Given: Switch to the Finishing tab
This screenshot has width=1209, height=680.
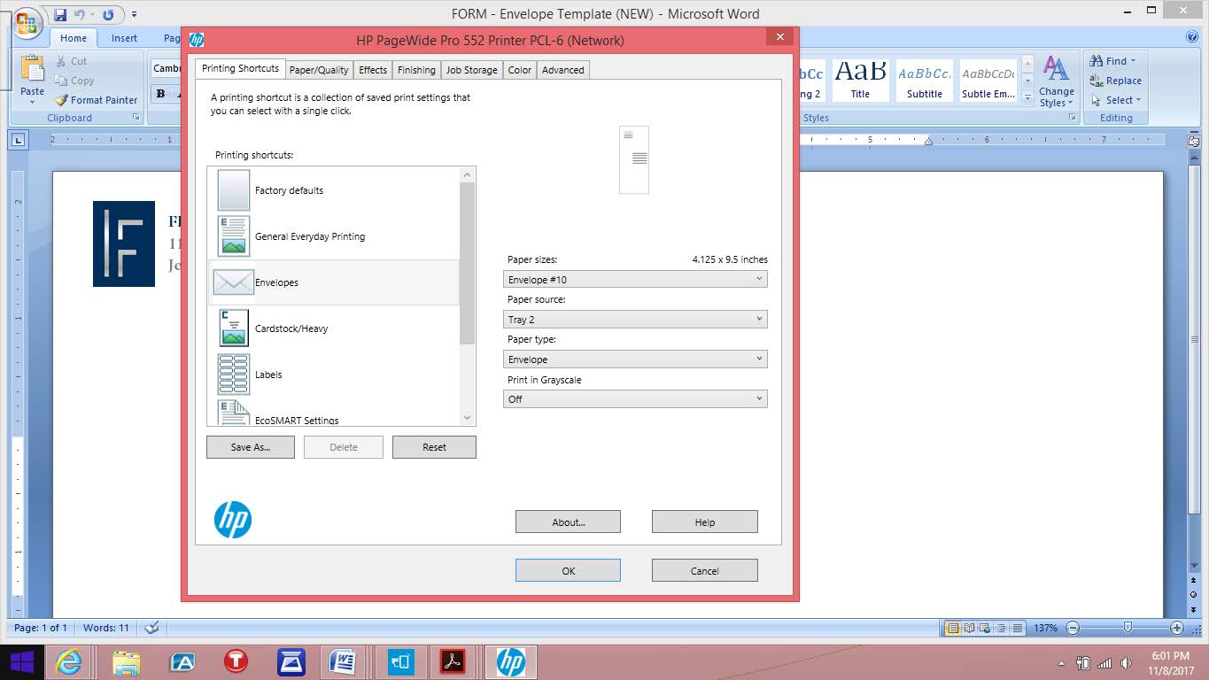Looking at the screenshot, I should click(x=416, y=70).
